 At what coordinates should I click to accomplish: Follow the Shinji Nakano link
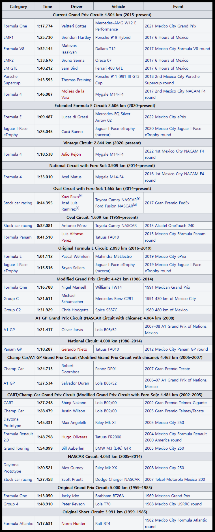(74, 403)
